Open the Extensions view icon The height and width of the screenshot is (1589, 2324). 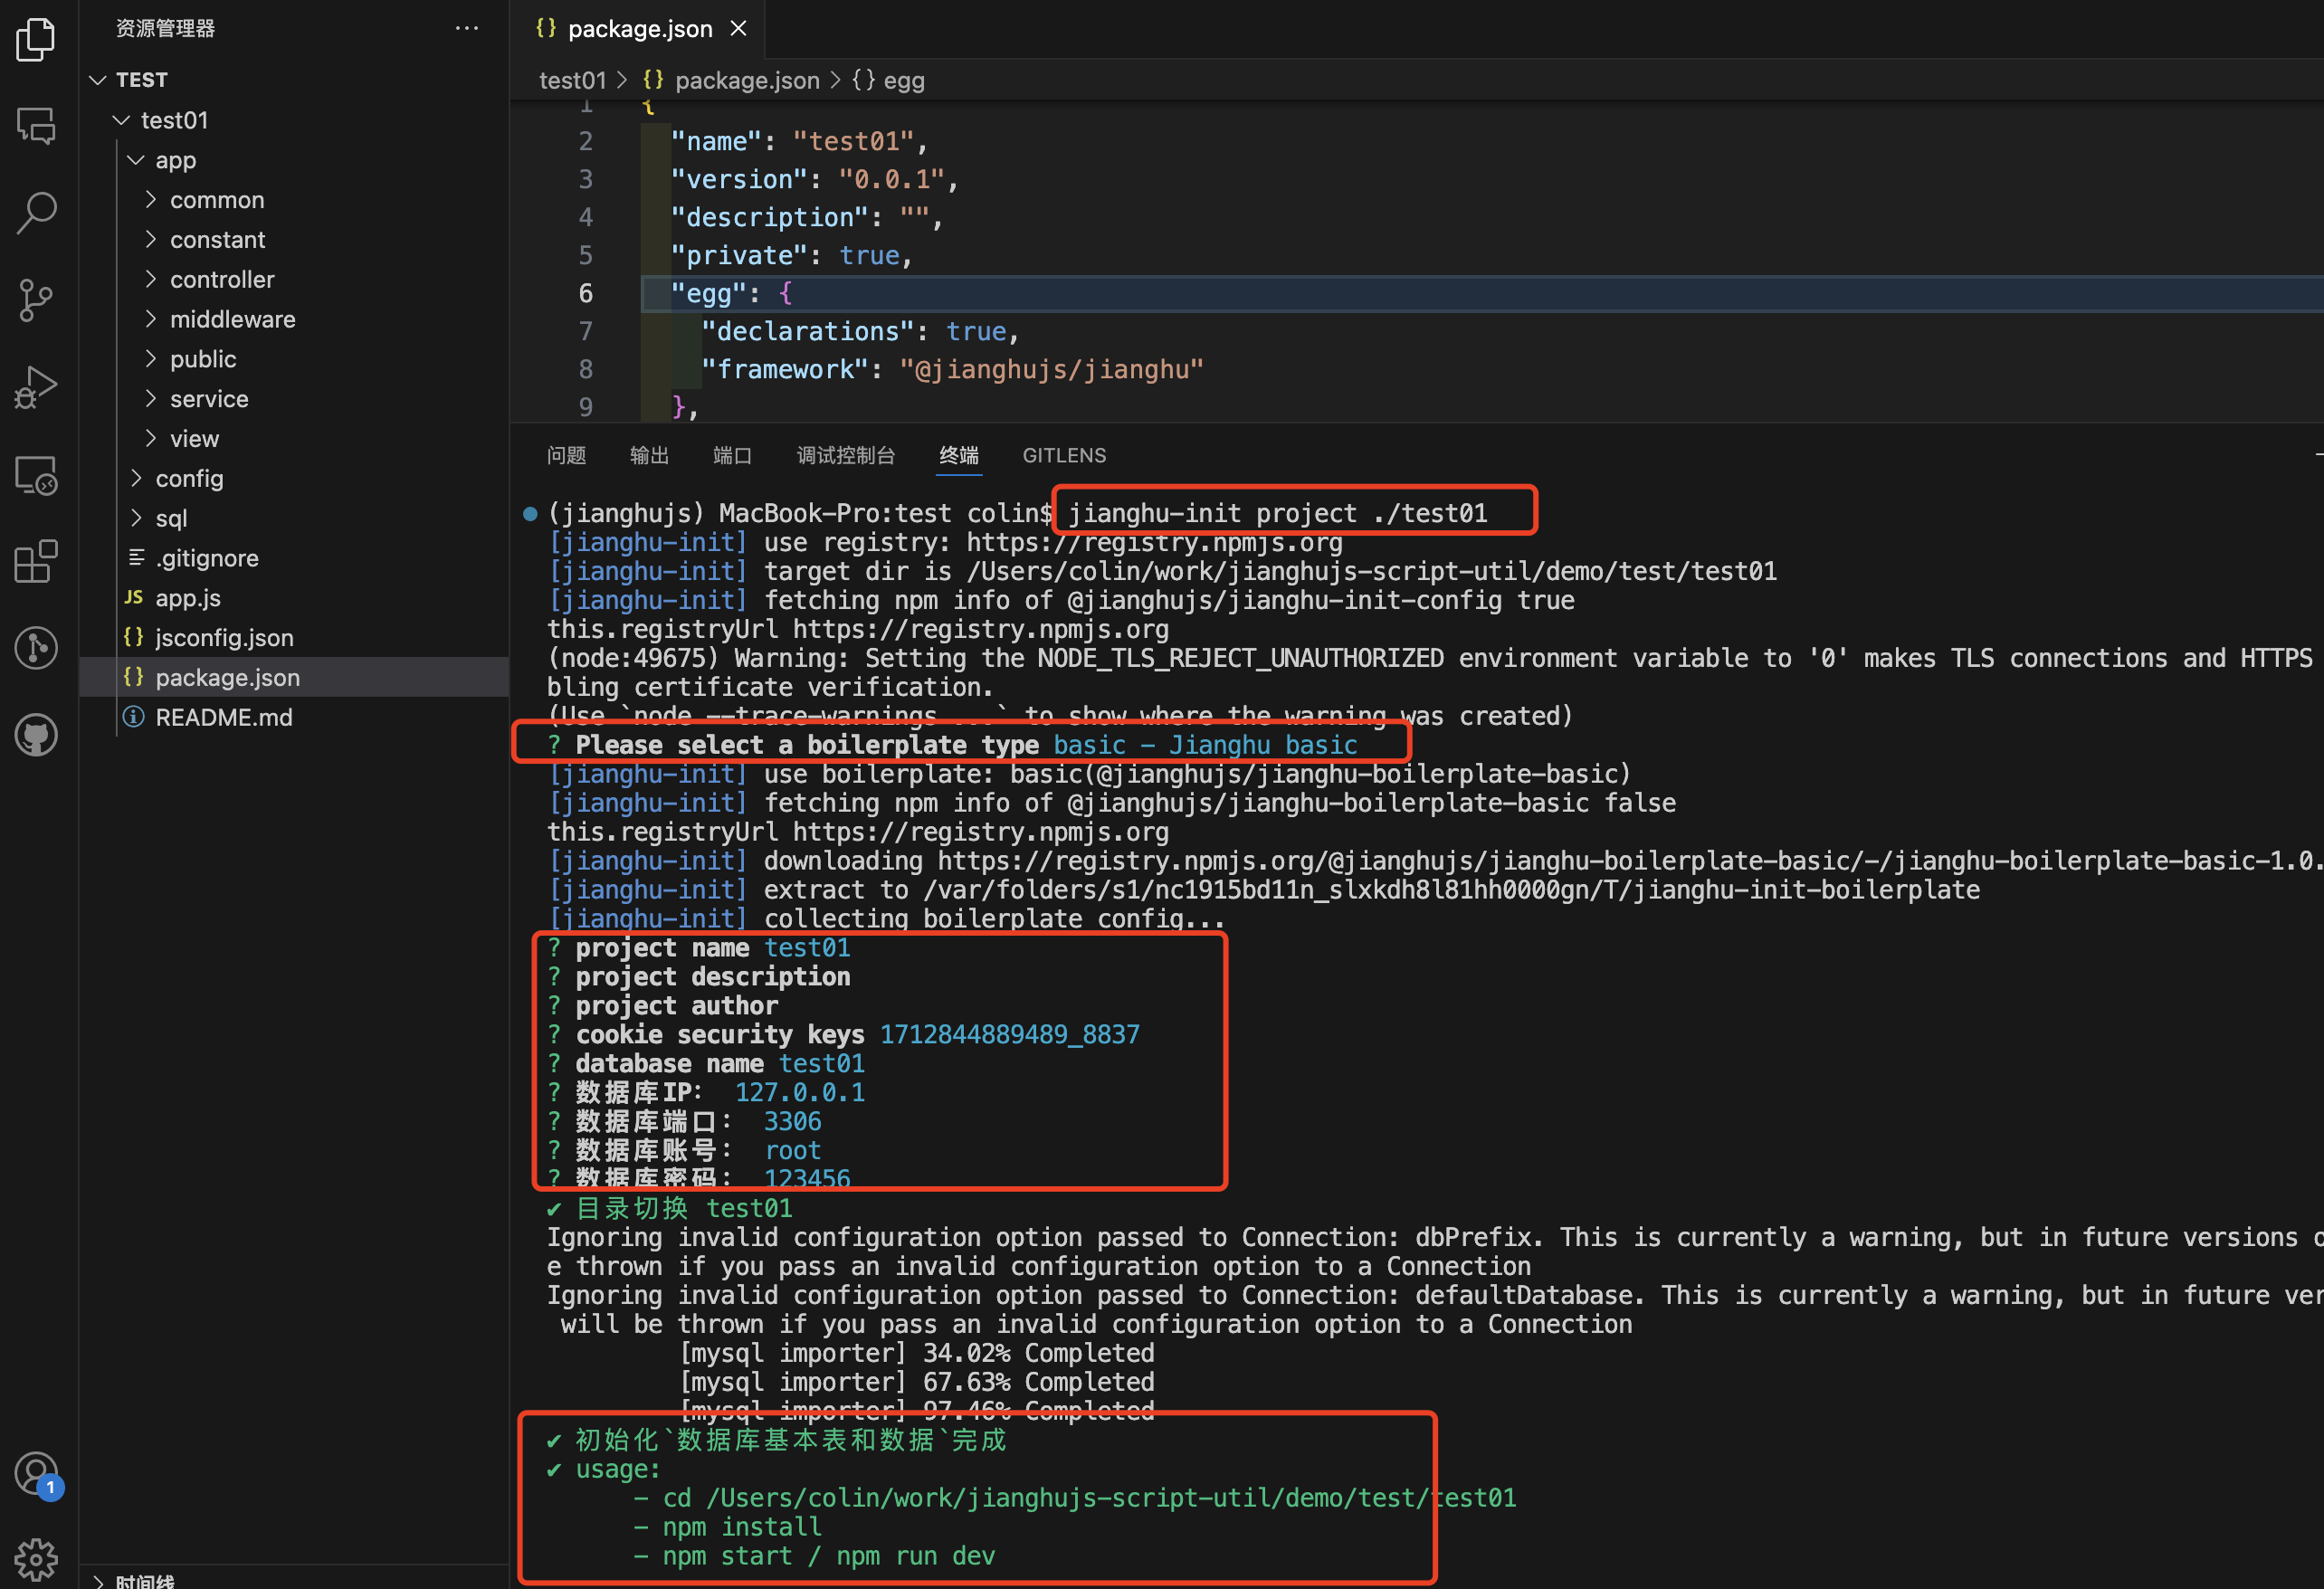(36, 561)
